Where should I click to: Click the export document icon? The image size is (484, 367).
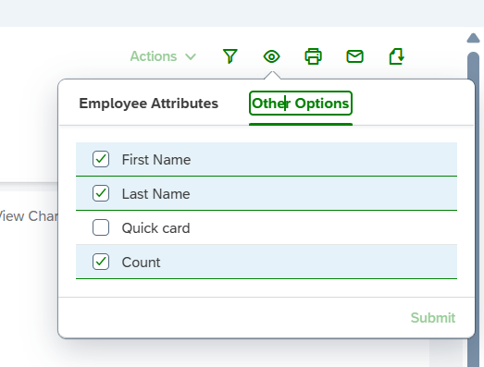[x=397, y=56]
